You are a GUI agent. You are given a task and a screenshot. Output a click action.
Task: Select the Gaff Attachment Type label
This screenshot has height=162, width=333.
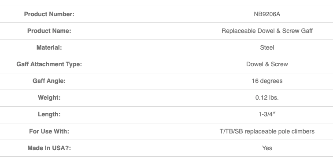[49, 64]
